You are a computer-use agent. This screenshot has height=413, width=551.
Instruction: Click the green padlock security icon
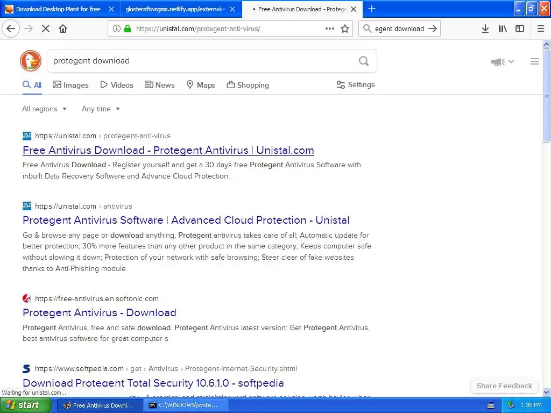(x=128, y=29)
